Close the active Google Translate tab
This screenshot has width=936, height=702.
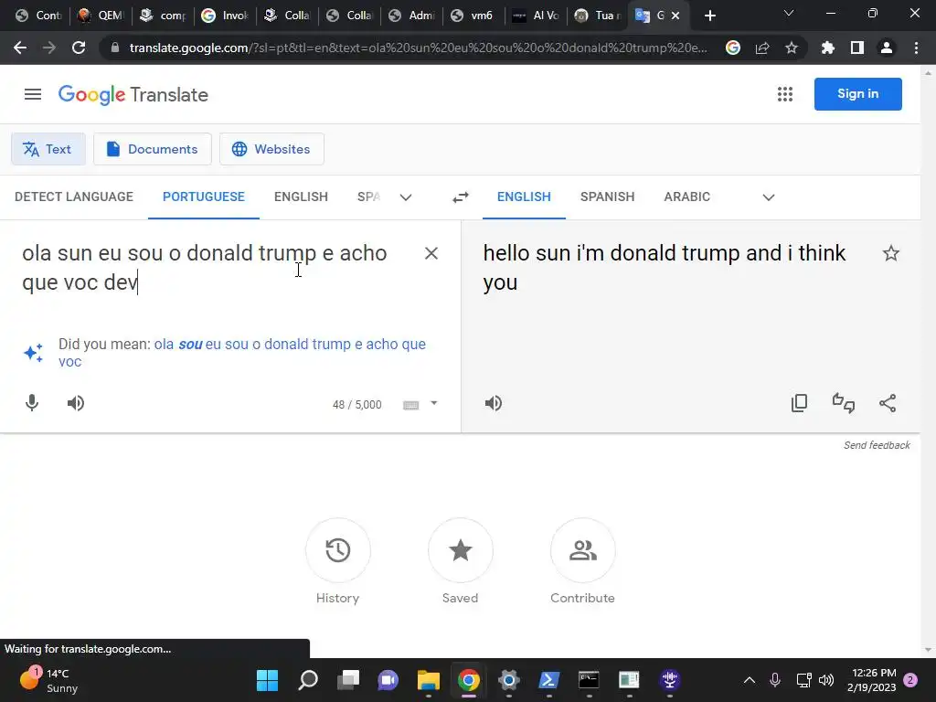675,16
